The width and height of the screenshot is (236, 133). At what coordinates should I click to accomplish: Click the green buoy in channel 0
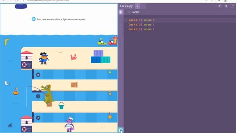click(x=110, y=71)
